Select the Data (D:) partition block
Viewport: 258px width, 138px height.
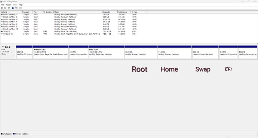106,52
